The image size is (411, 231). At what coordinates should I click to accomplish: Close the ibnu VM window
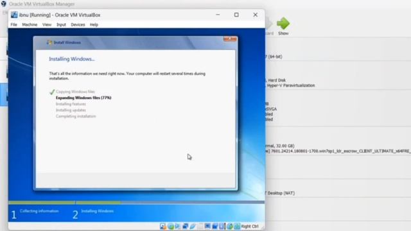[256, 15]
